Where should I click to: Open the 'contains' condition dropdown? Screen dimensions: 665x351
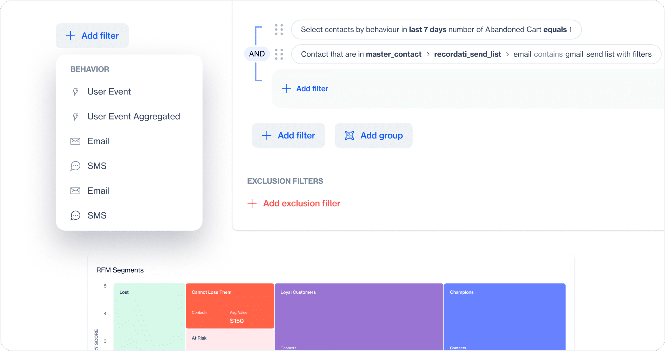tap(548, 54)
